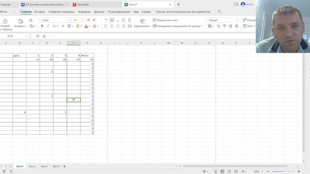Click the zoom out minus button
Screen dimensions: 310x174
[x=268, y=172]
